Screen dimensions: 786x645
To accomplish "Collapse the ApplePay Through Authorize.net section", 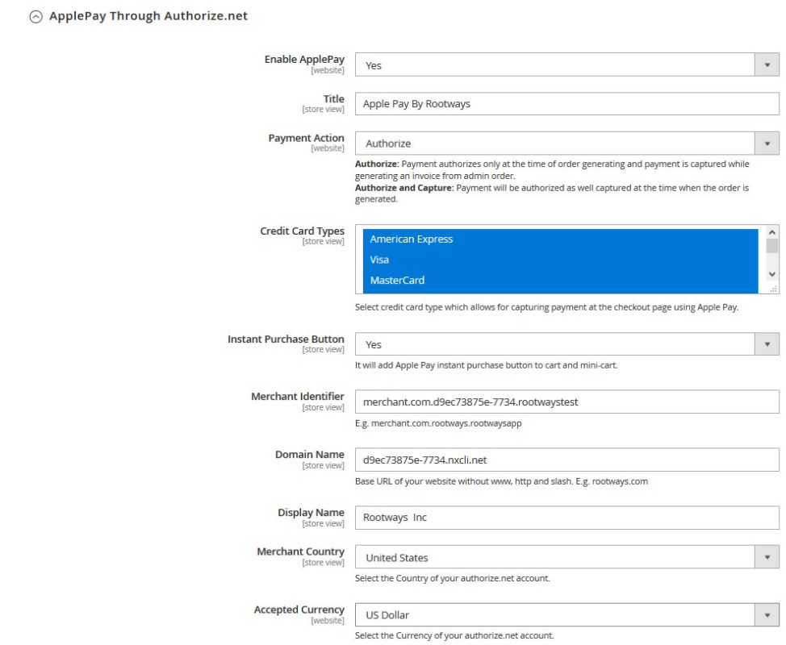I will [x=36, y=16].
